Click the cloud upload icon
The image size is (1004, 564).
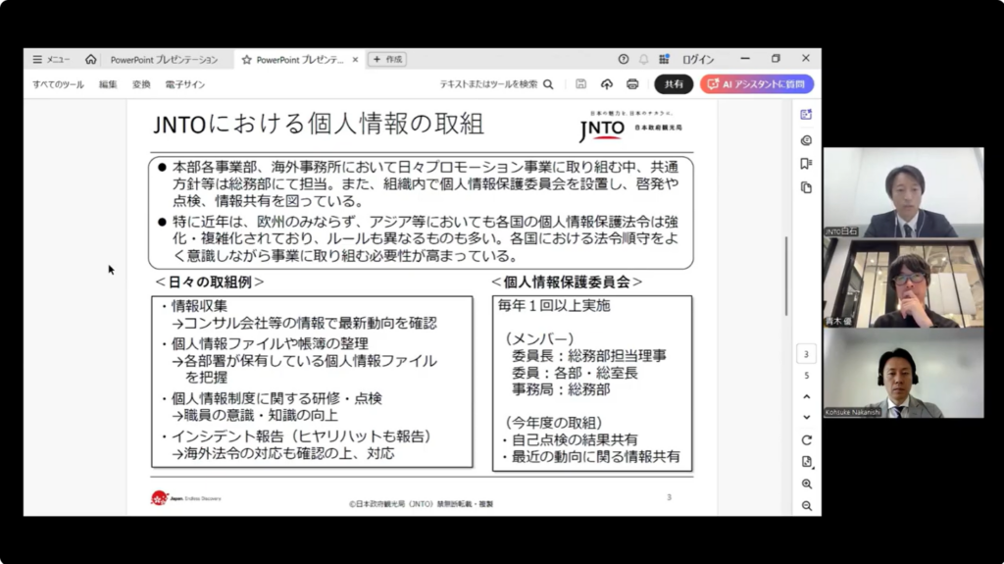(x=607, y=84)
